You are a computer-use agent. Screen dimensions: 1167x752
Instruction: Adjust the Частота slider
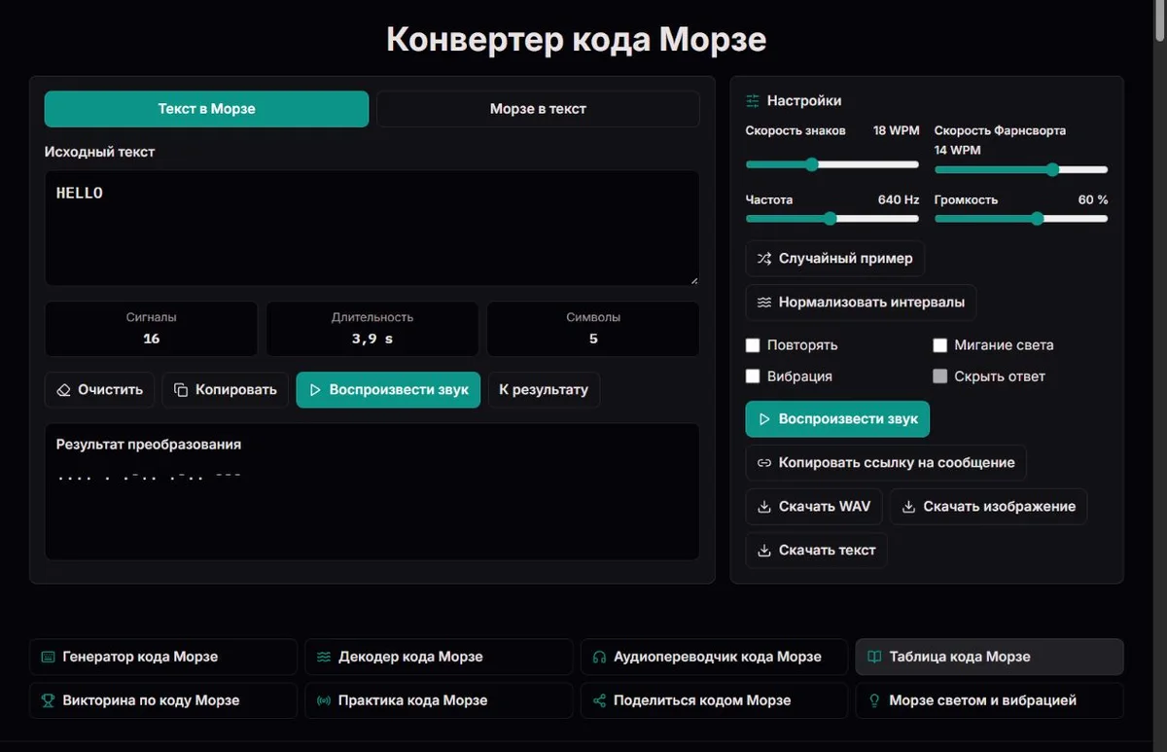point(832,219)
